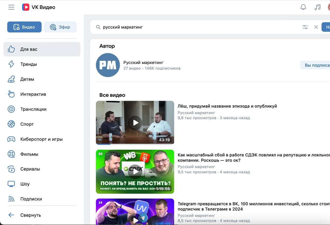Open Тренды section
This screenshot has height=225, width=330.
[x=42, y=64]
